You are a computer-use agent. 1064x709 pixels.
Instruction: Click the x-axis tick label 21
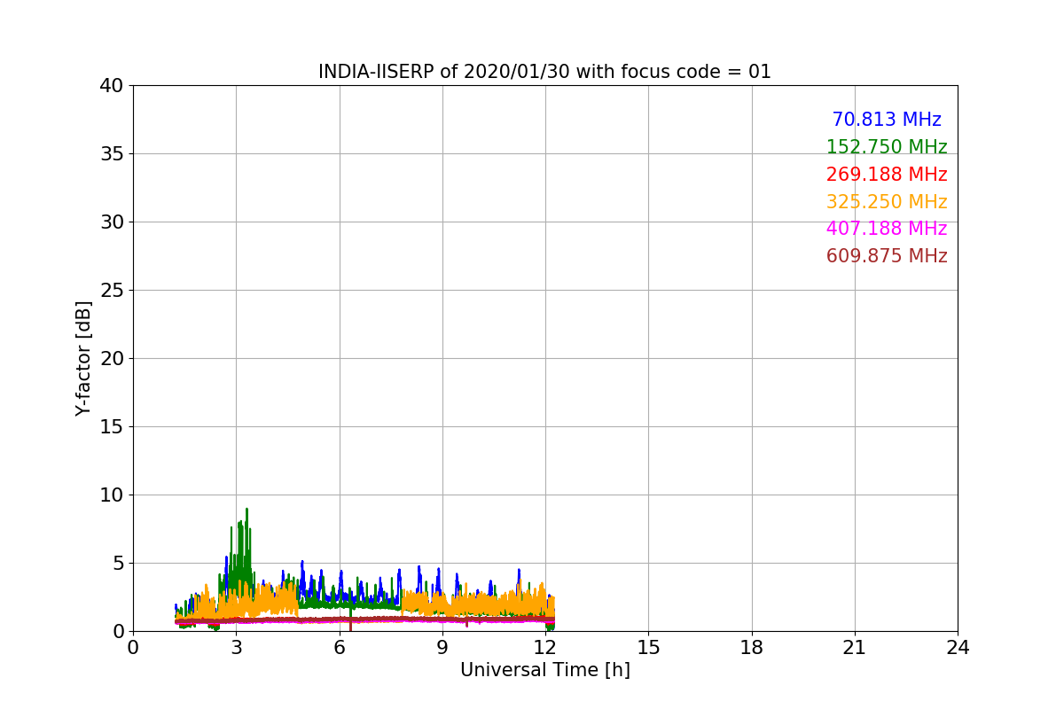point(855,648)
